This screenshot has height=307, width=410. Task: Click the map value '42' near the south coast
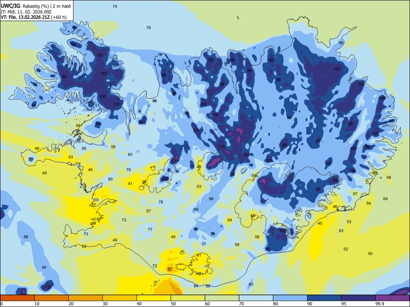click(199, 273)
